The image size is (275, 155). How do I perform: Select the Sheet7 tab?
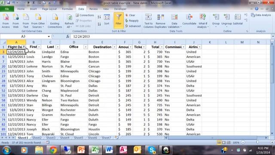pos(106,138)
